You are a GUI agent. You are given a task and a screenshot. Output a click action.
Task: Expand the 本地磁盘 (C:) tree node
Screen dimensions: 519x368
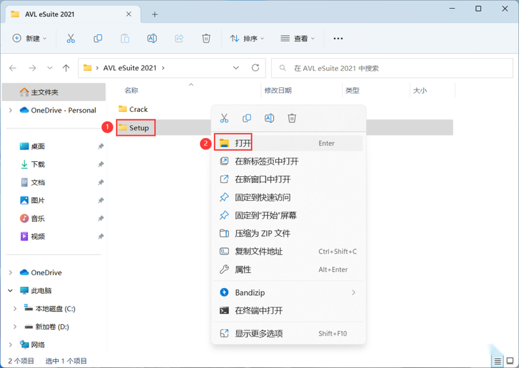tap(15, 309)
